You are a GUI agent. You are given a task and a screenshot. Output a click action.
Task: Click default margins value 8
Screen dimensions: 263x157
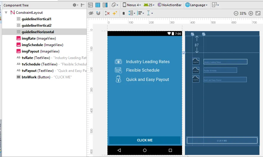click(x=124, y=13)
